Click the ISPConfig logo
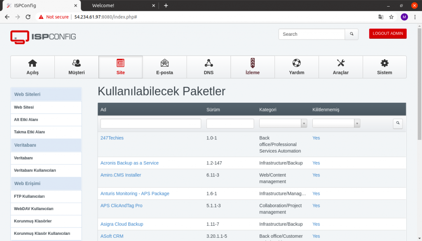422x241 pixels. (43, 37)
